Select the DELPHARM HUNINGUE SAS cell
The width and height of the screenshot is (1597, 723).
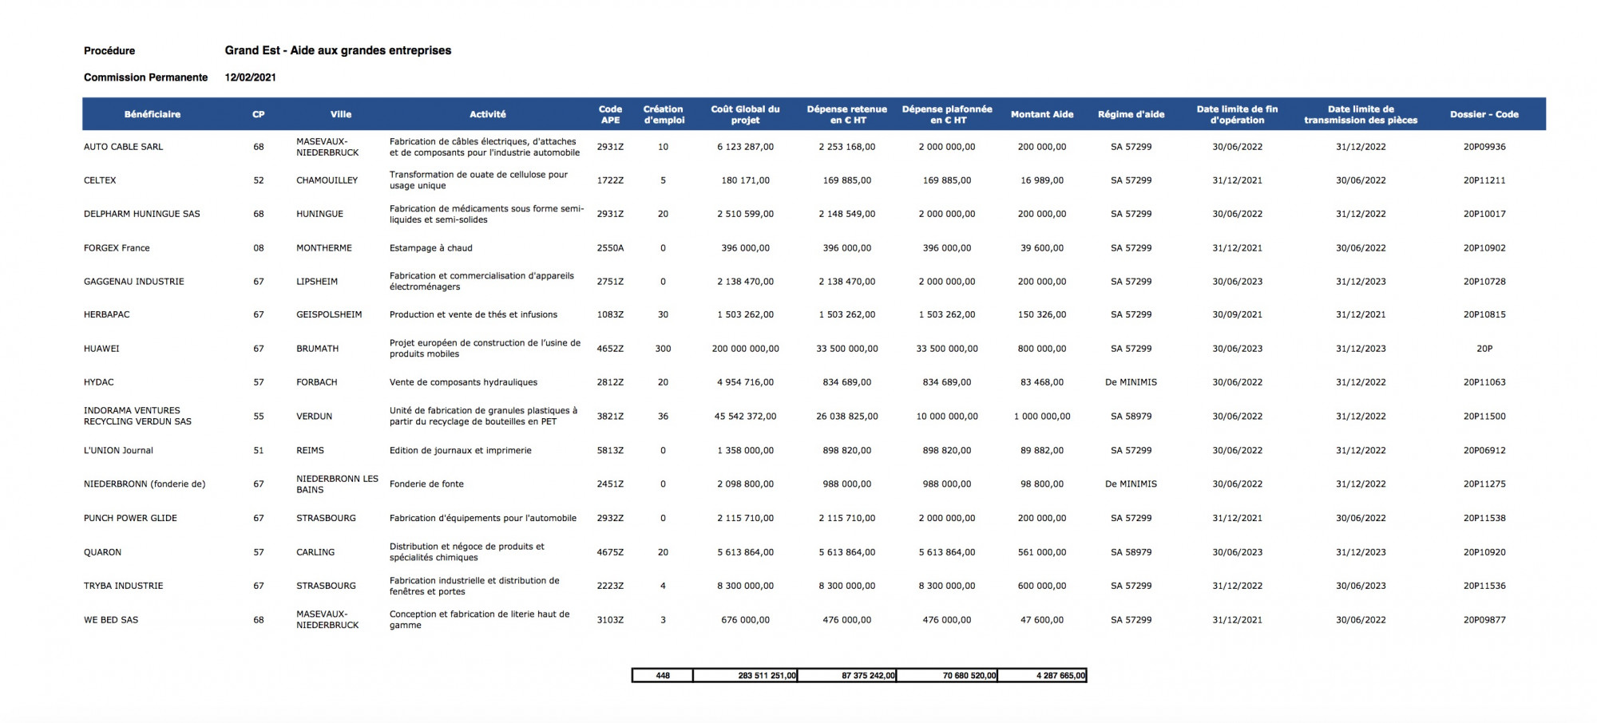[142, 214]
